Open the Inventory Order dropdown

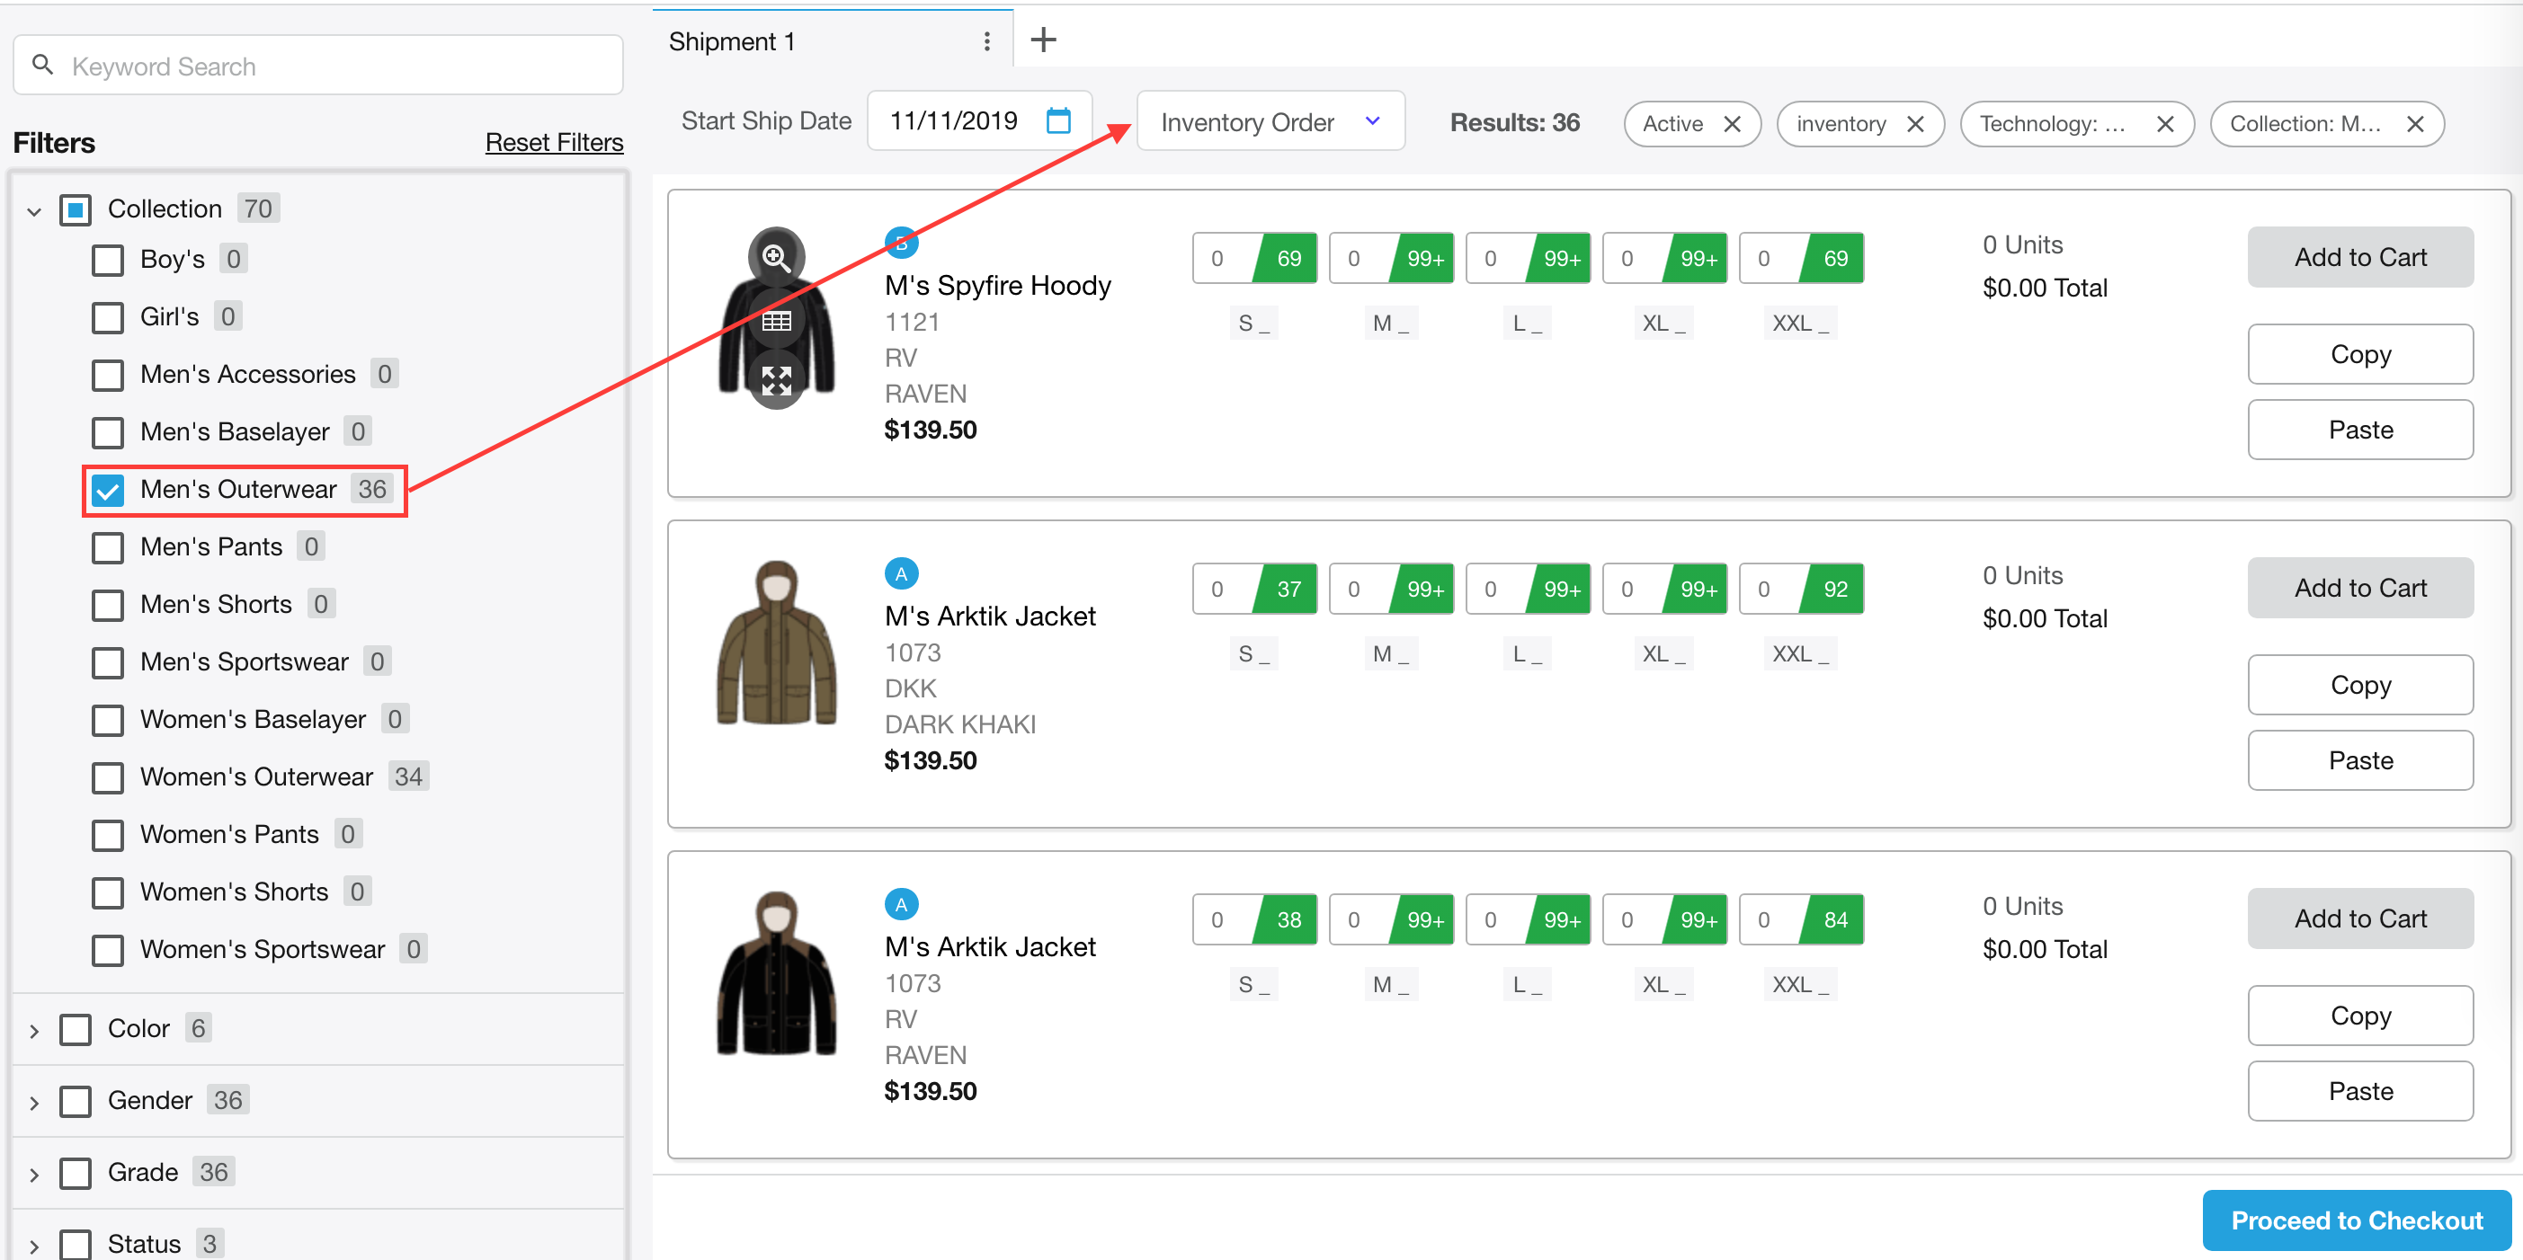pyautogui.click(x=1270, y=121)
